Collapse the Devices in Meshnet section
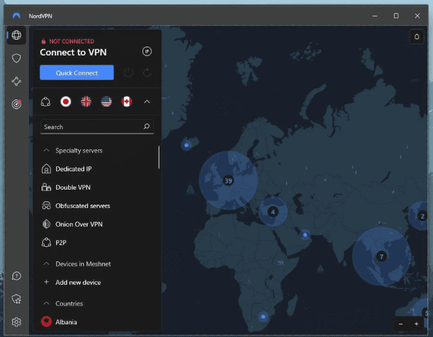 pos(47,264)
